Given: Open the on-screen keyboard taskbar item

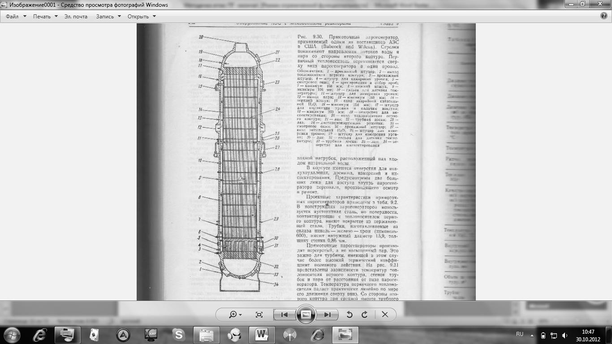Looking at the screenshot, I should [68, 335].
